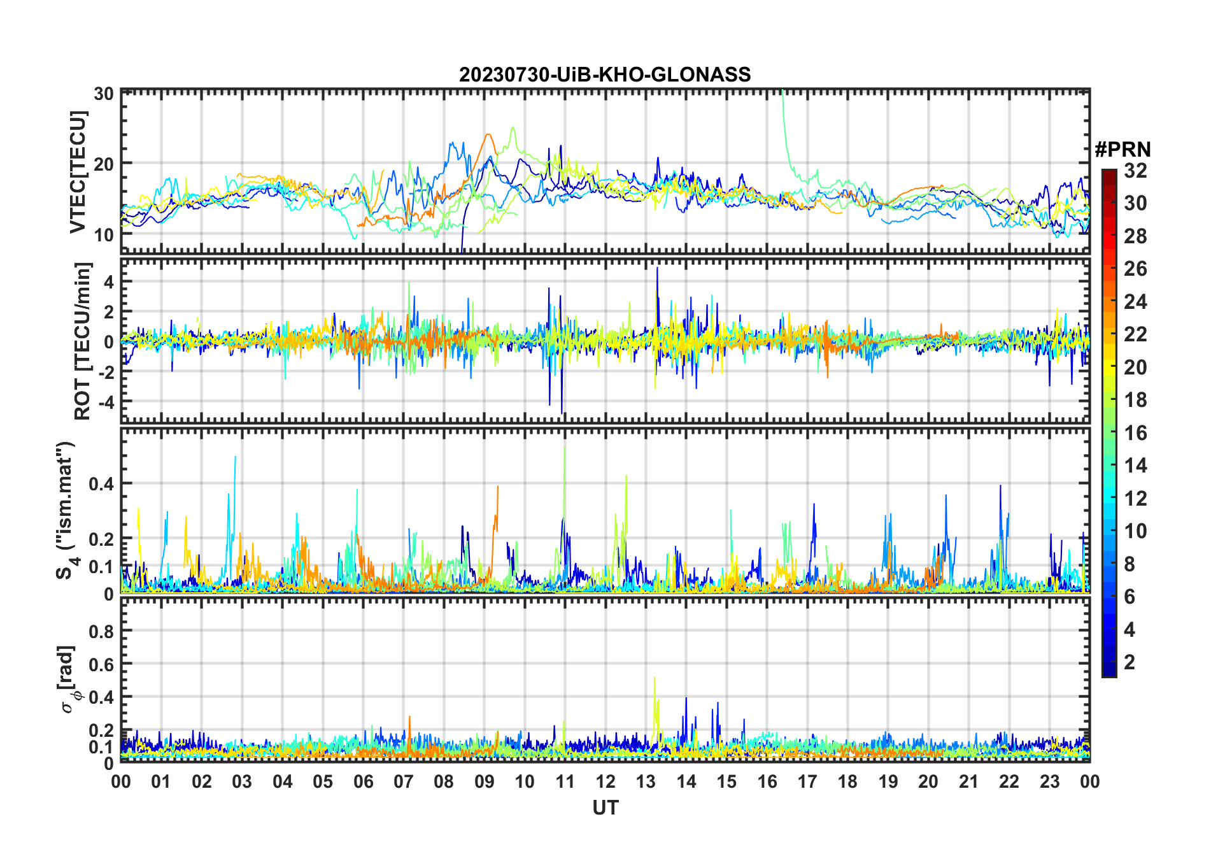Click the sigma-phi [rad] y-axis label
The width and height of the screenshot is (1211, 847).
coord(67,680)
